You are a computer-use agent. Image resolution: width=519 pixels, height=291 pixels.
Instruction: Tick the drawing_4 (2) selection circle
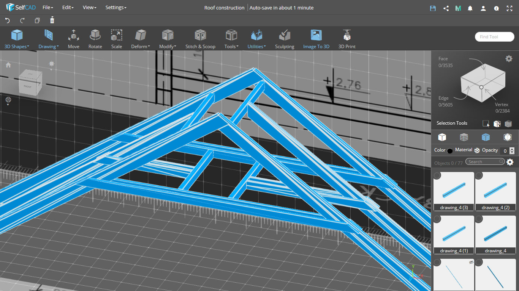tap(479, 175)
